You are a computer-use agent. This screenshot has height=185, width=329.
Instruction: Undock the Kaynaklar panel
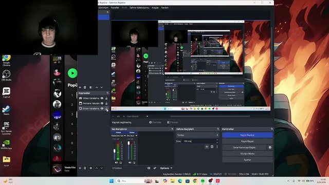(107, 93)
